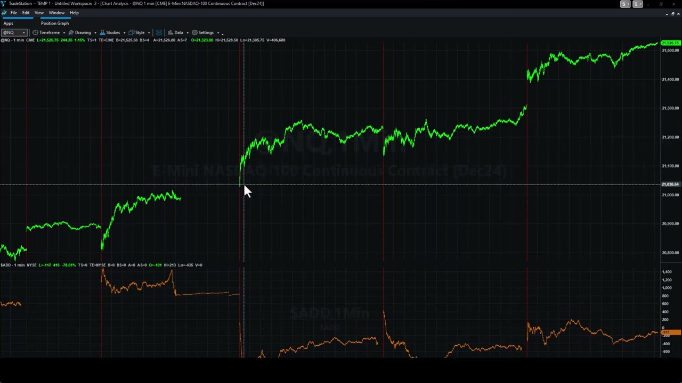Click the Data toolbar label
This screenshot has width=682, height=383.
coord(178,32)
